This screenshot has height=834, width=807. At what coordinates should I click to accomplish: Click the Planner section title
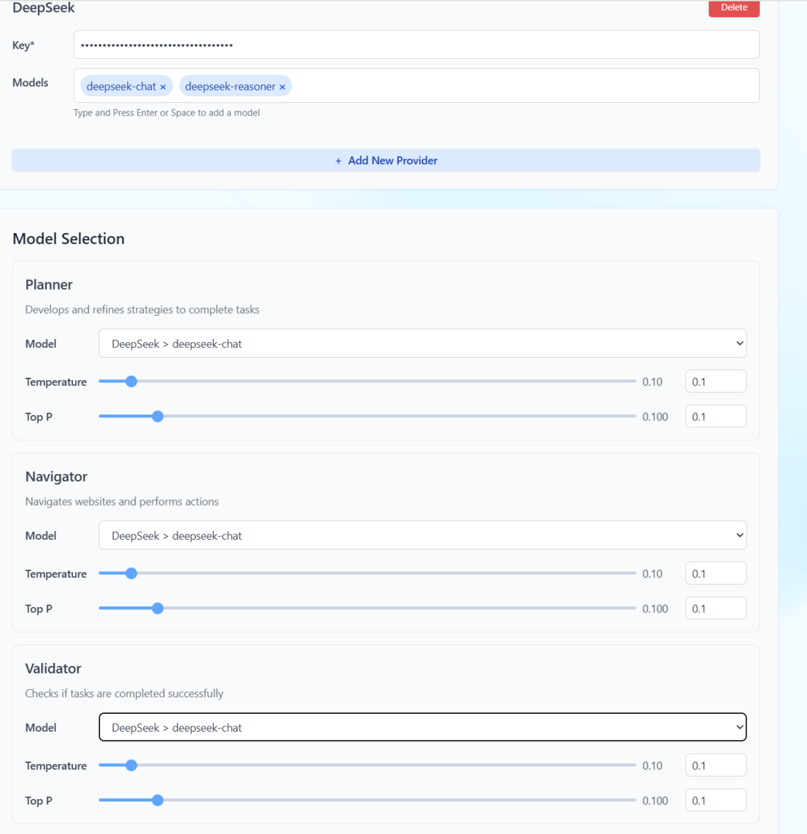pyautogui.click(x=49, y=284)
